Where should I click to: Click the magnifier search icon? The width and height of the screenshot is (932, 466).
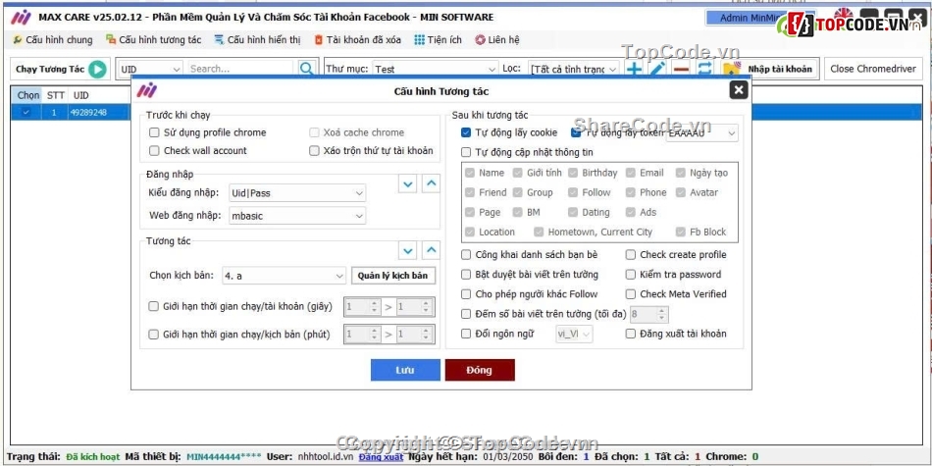pos(306,69)
